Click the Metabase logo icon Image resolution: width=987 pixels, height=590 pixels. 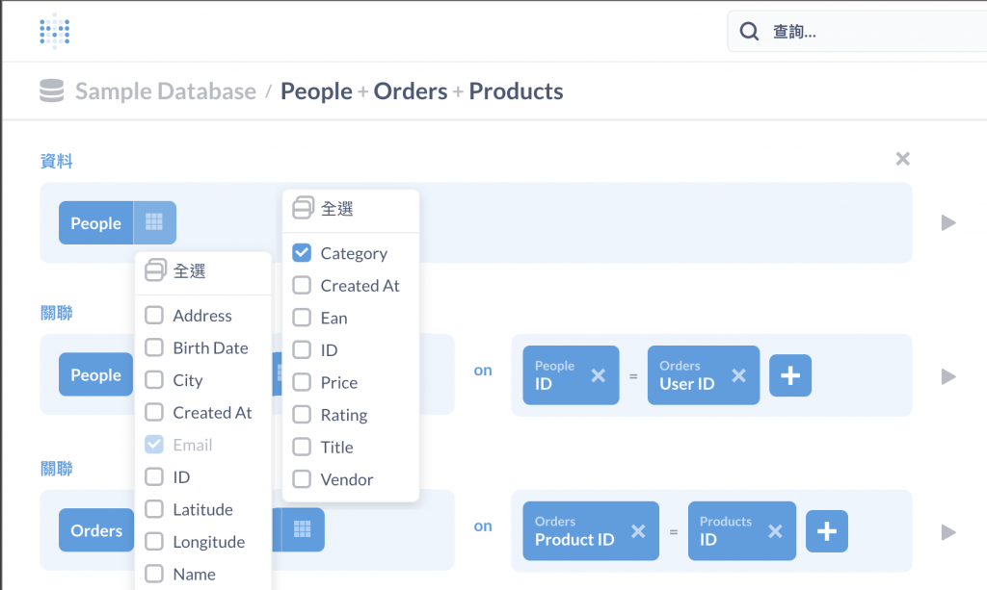55,32
